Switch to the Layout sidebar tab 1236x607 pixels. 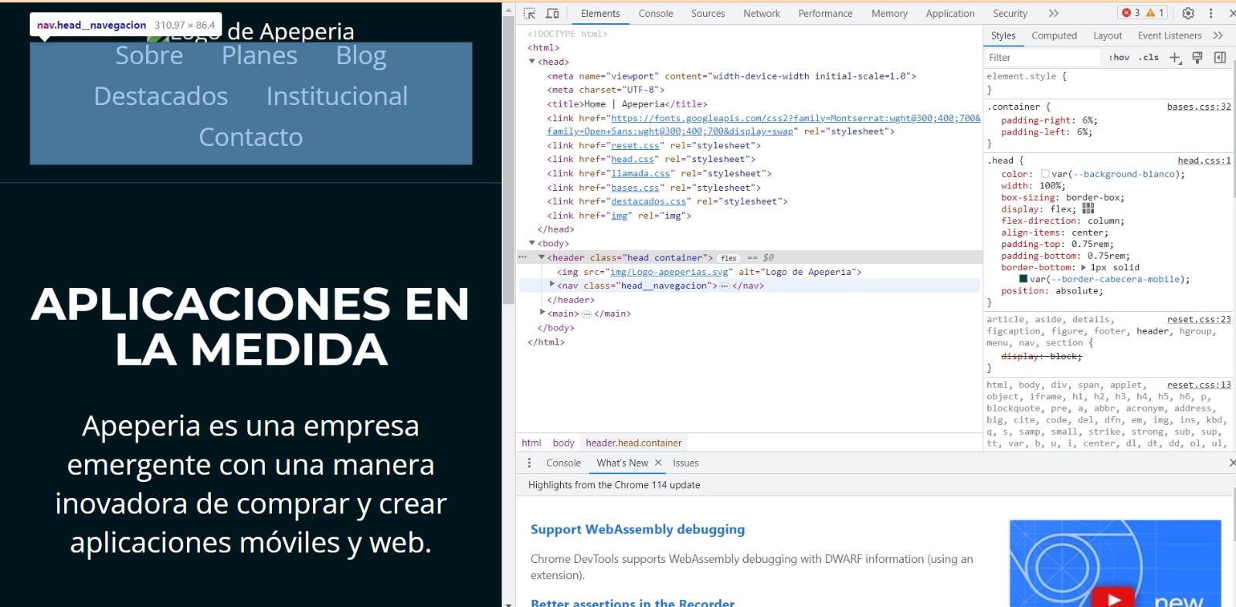1107,36
